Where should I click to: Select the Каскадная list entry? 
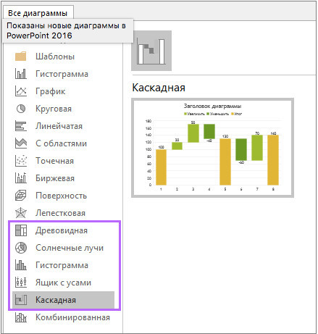63,300
